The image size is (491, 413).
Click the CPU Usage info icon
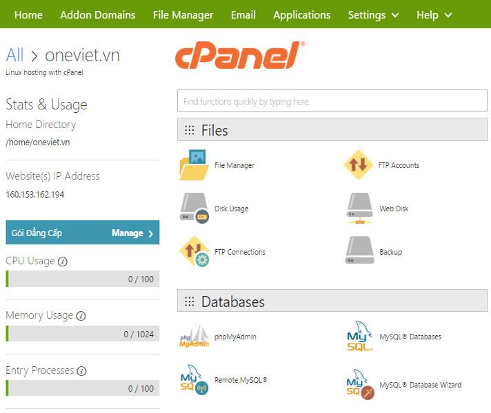click(x=63, y=262)
